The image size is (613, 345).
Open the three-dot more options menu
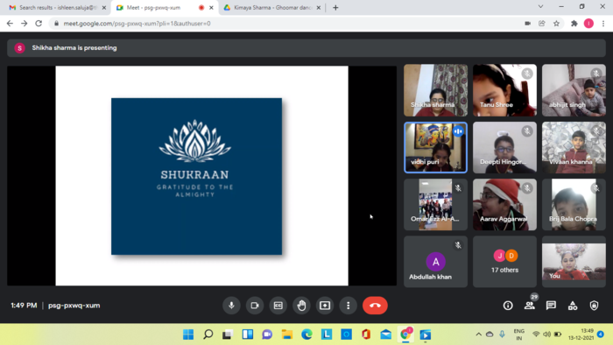pos(348,306)
